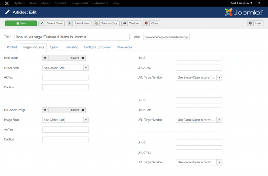Open the Components menu
Image resolution: width=268 pixels, height=176 pixels.
click(x=80, y=3)
